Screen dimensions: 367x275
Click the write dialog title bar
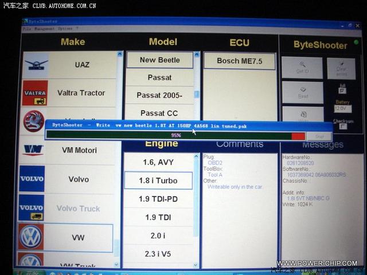click(189, 125)
